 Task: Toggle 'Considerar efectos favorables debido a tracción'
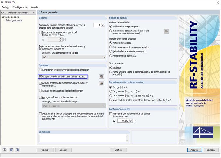(x=40, y=70)
